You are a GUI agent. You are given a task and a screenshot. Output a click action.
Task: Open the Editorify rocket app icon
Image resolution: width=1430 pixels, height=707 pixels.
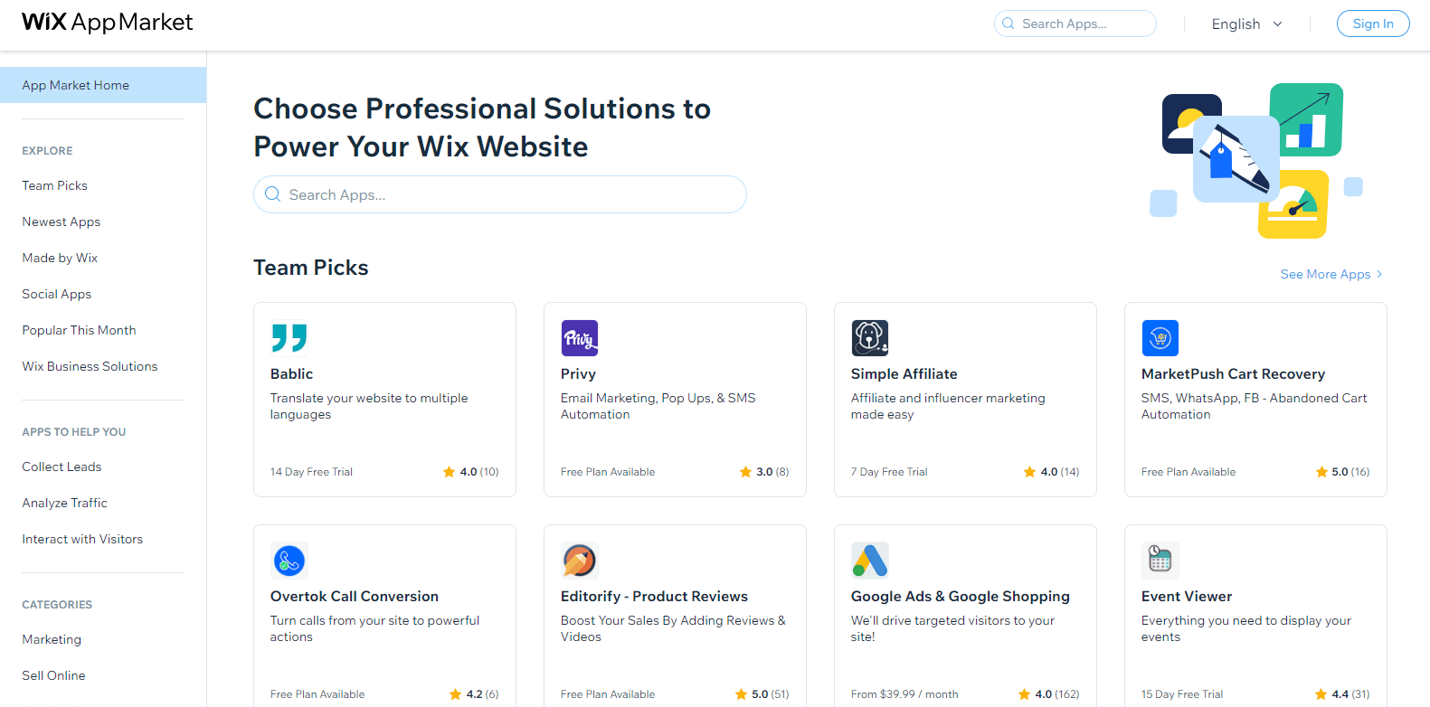point(580,561)
